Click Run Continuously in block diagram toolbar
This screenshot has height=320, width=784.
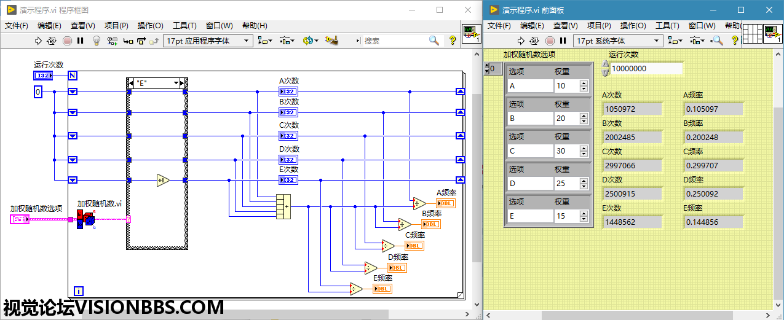tap(52, 41)
